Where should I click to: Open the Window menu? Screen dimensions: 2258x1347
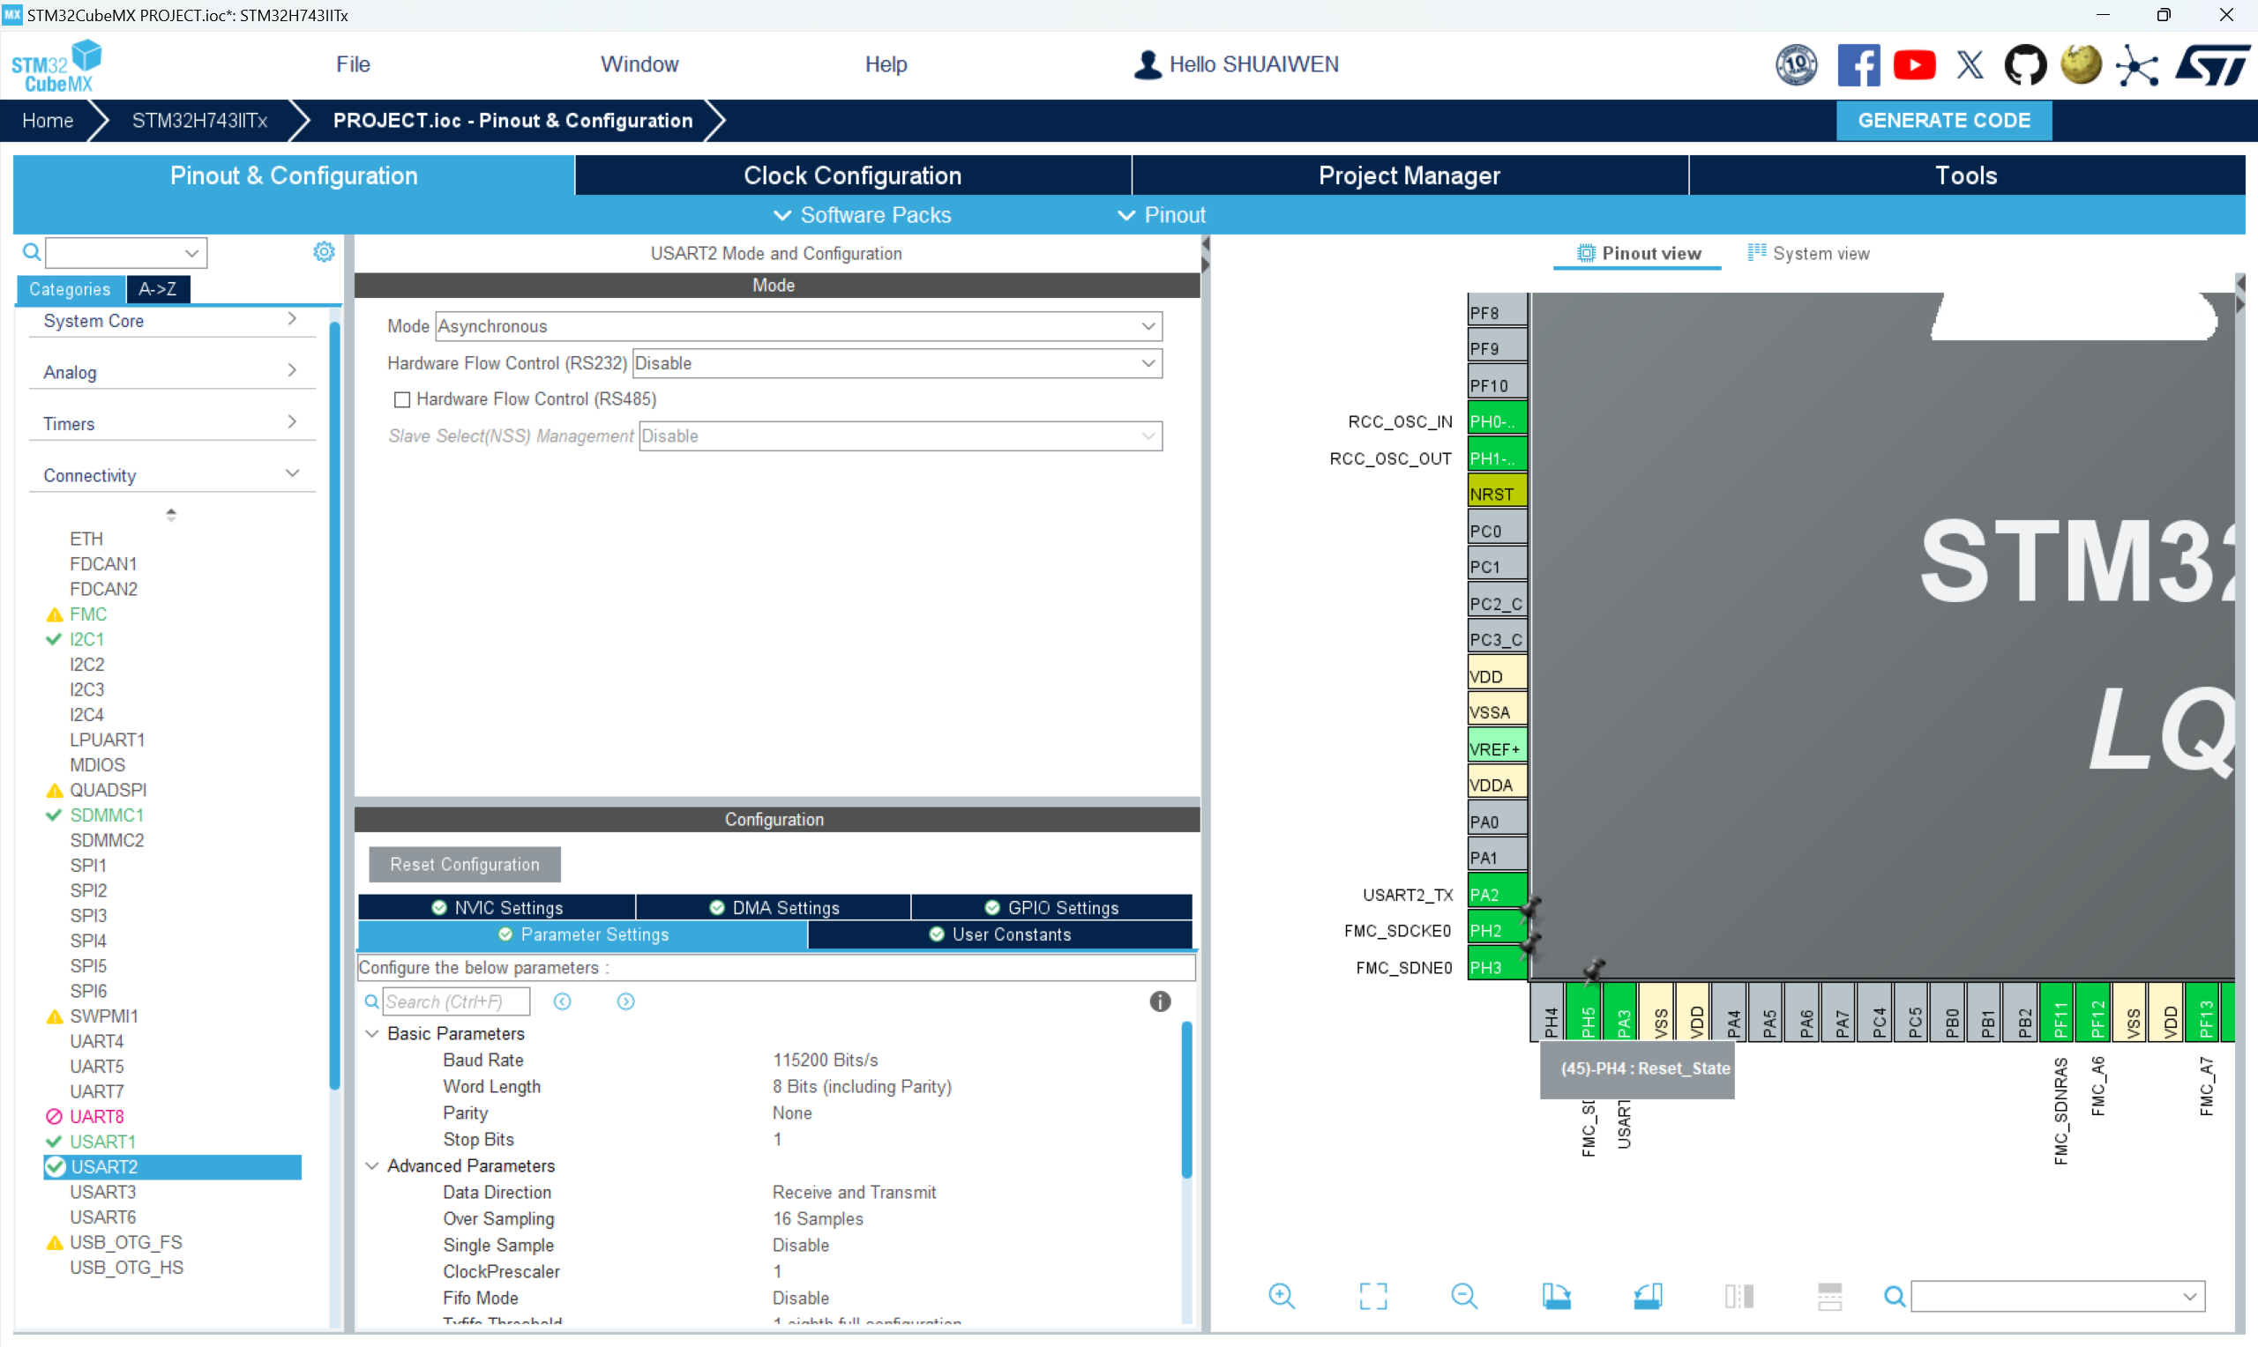coord(639,64)
